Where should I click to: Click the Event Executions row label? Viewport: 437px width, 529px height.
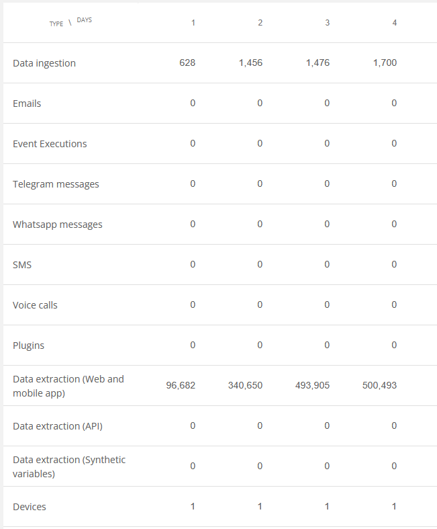click(50, 144)
